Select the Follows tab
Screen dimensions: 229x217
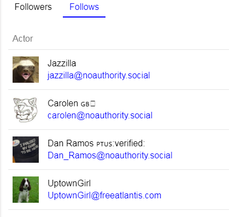click(x=84, y=7)
